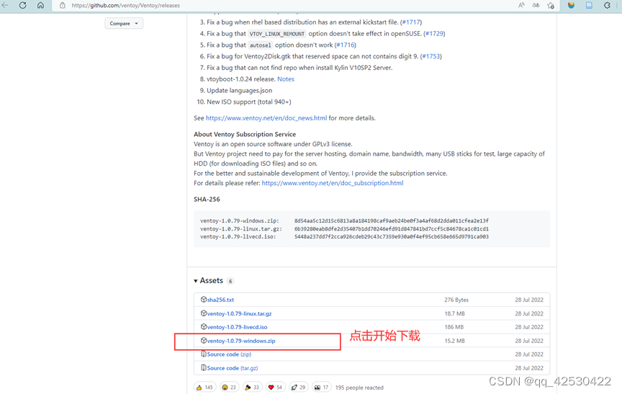Click the Assets count badge 6
622x394 pixels.
click(x=230, y=281)
